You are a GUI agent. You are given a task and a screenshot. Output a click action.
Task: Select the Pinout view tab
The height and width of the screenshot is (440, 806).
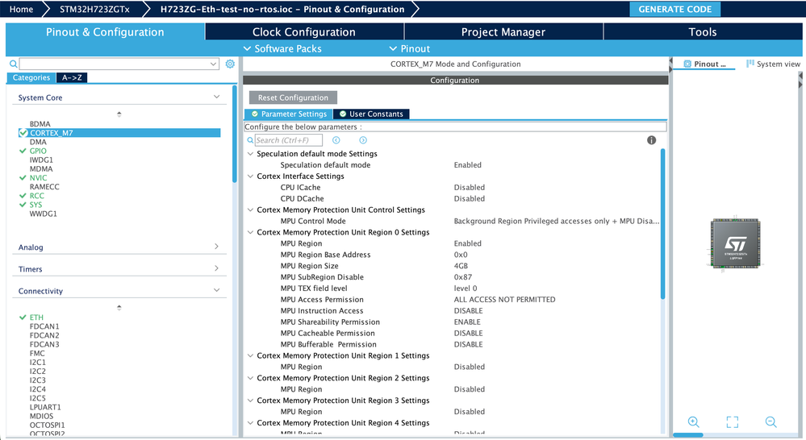704,64
